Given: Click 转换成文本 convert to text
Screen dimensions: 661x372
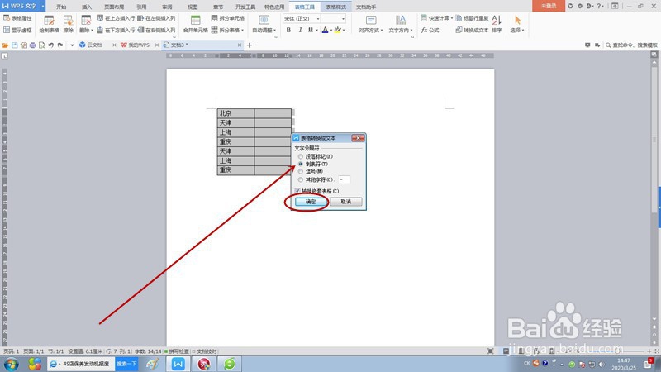Looking at the screenshot, I should coord(472,30).
